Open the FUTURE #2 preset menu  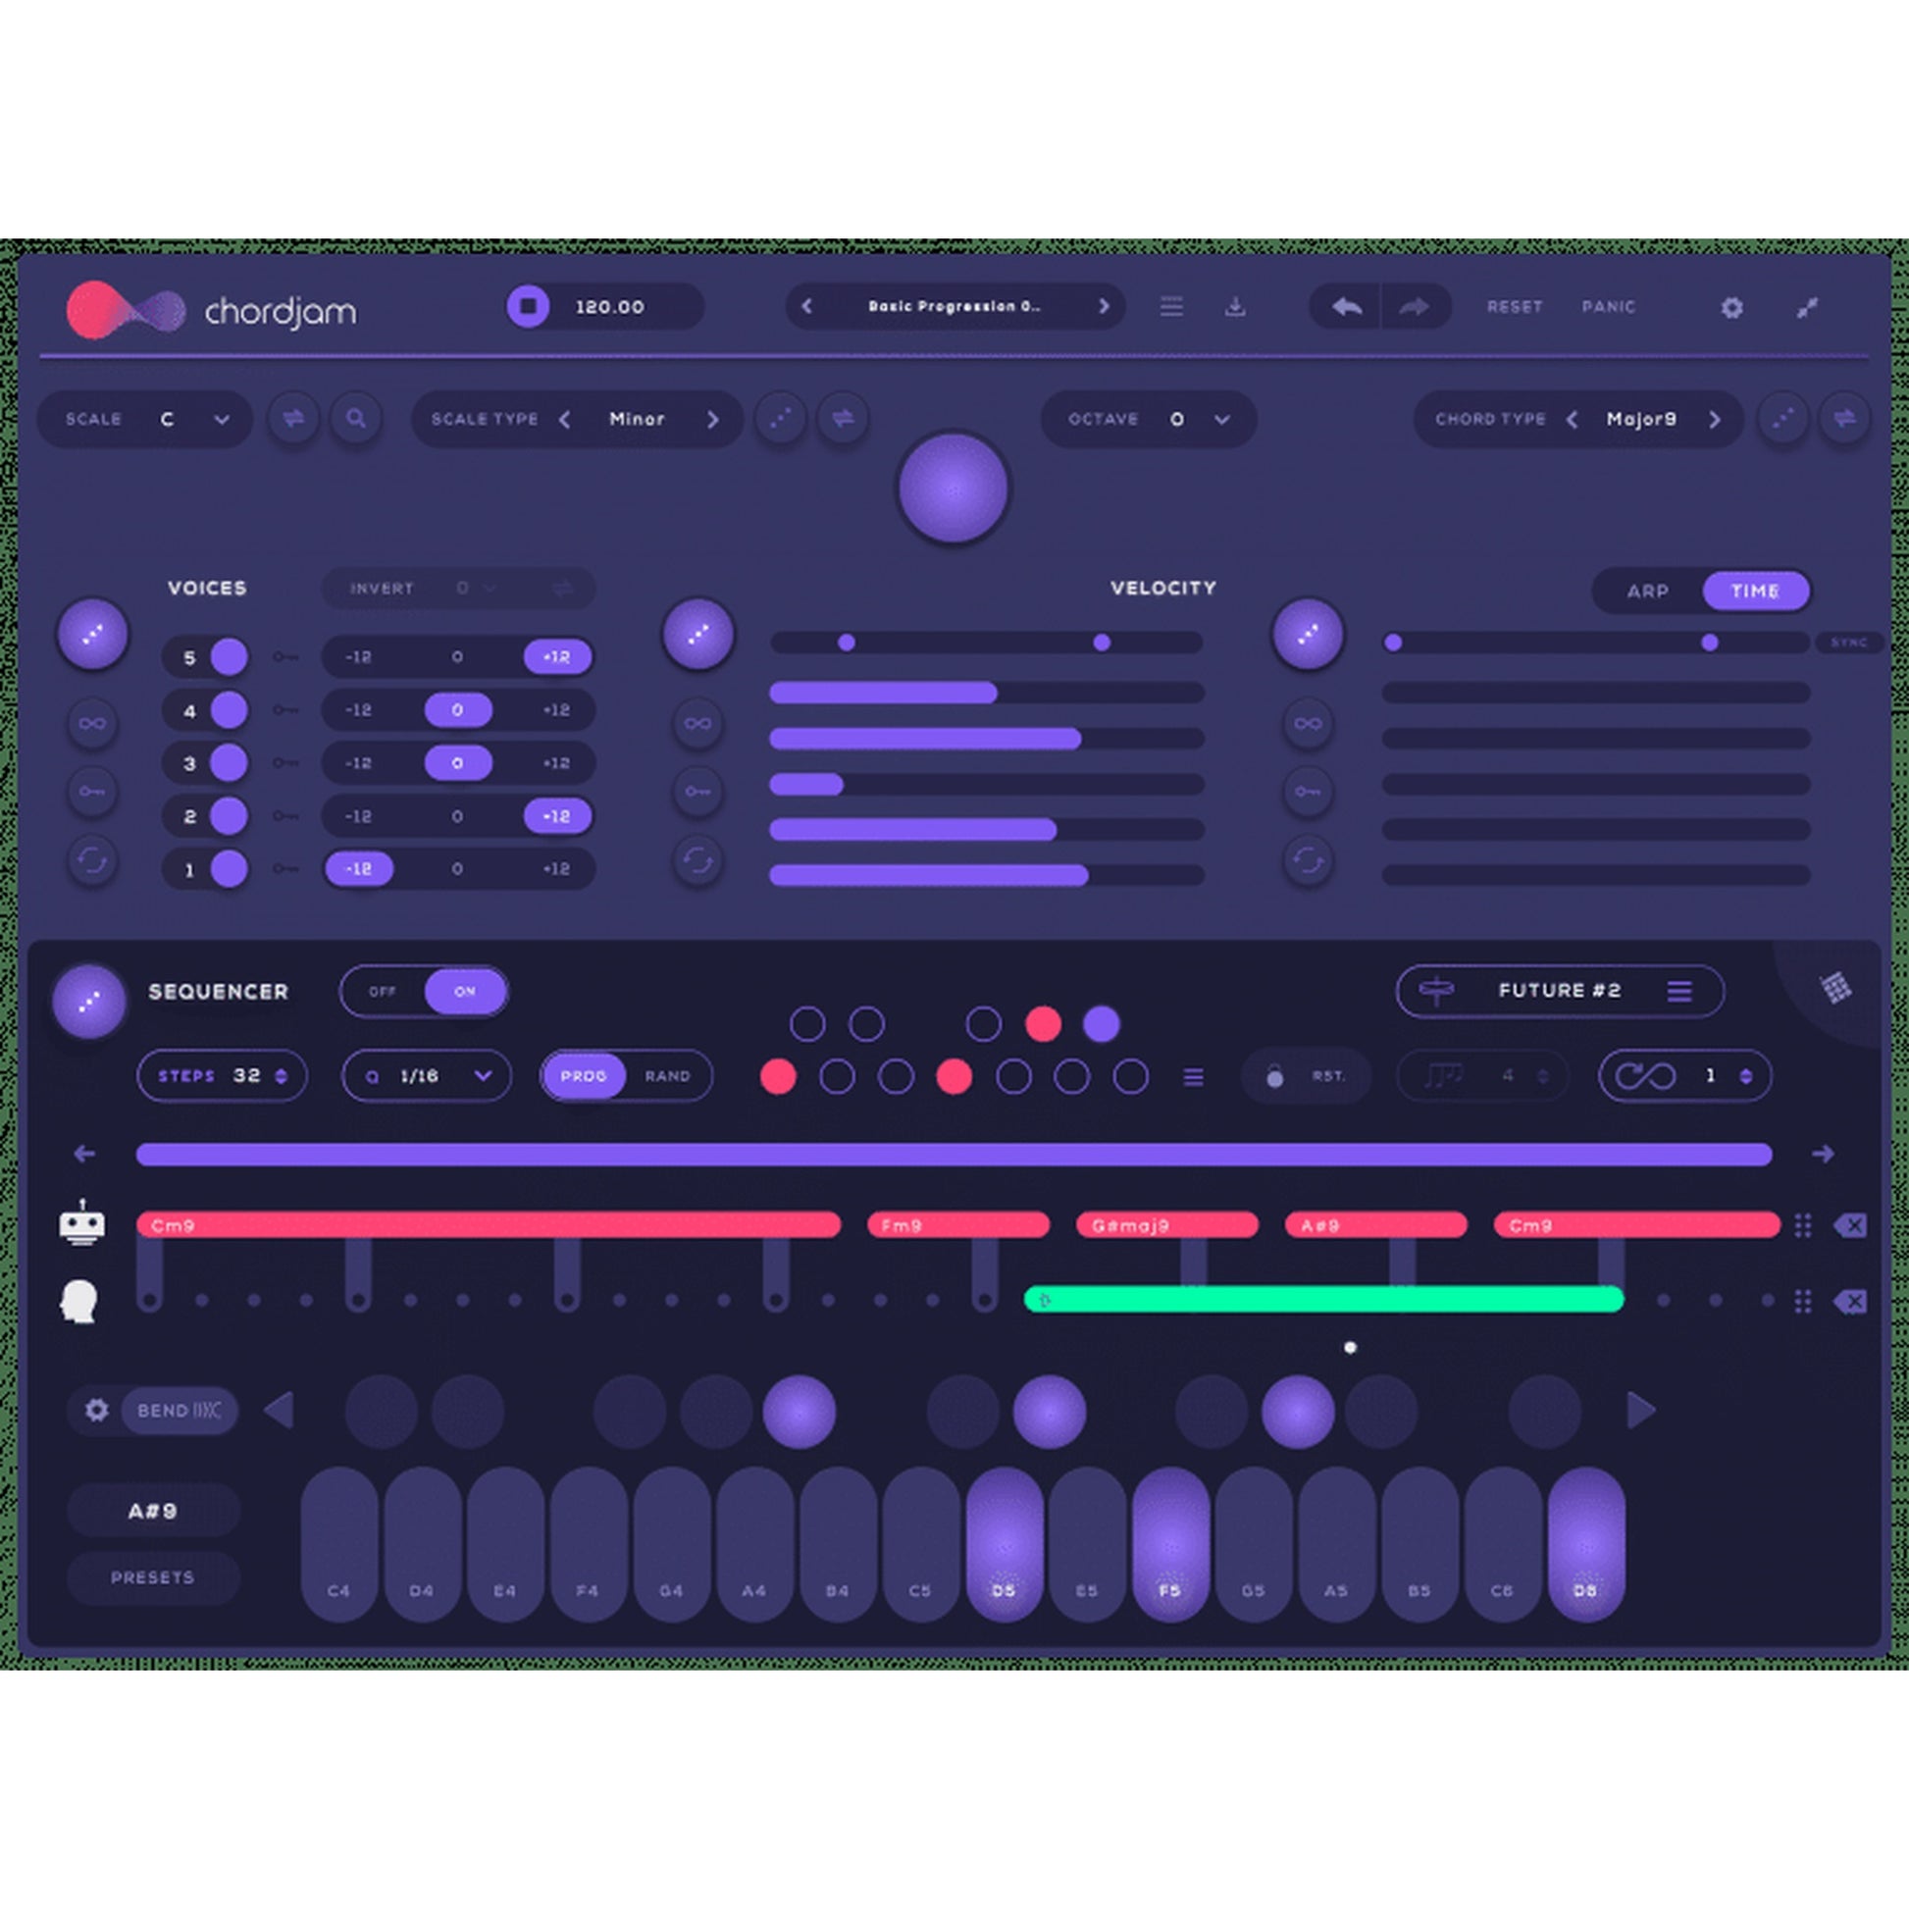point(1679,991)
